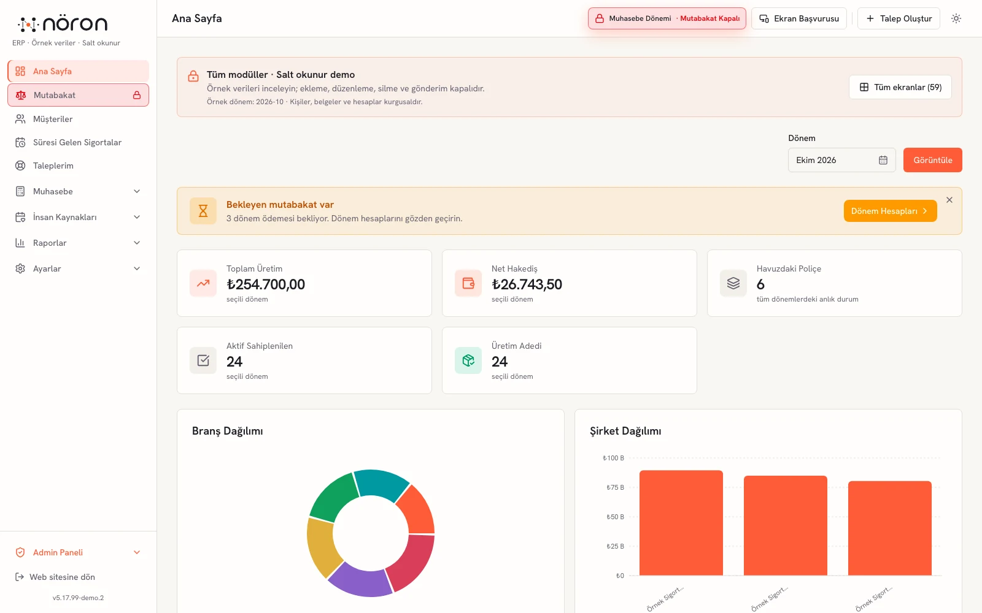This screenshot has width=982, height=613.
Task: Expand the Muhasebe sidebar section
Action: pyautogui.click(x=79, y=191)
